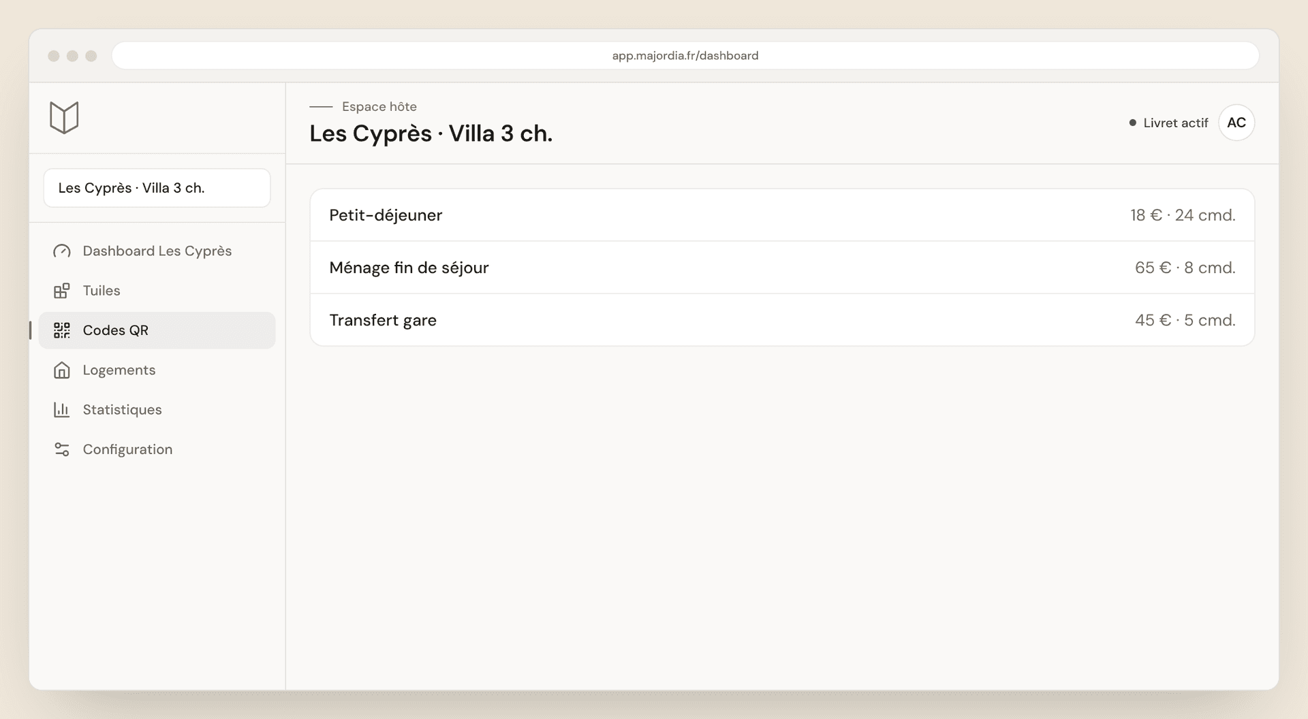
Task: Select the Codes QR menu entry
Action: pyautogui.click(x=157, y=330)
